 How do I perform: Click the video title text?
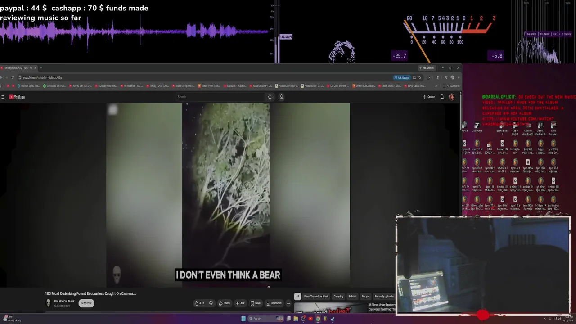click(90, 293)
